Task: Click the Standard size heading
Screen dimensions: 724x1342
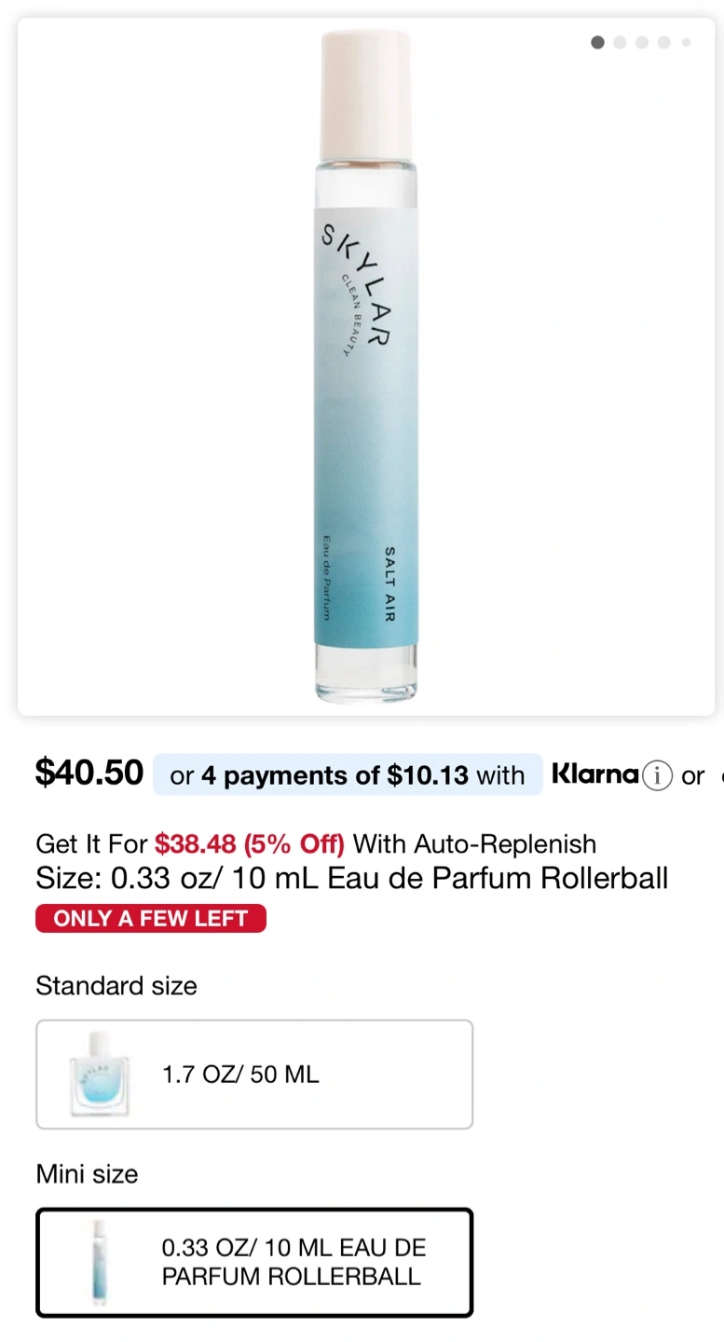Action: (116, 986)
